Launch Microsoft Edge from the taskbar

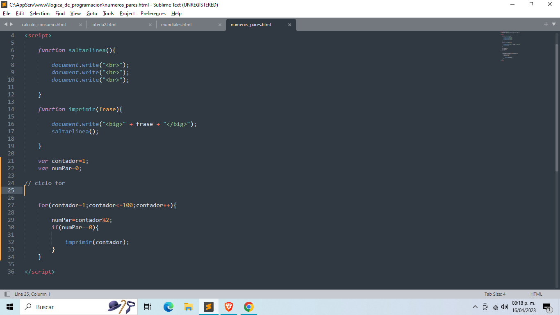click(168, 307)
